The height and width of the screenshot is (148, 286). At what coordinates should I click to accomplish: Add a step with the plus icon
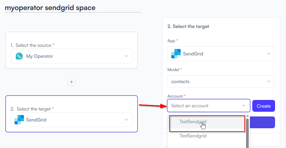[x=72, y=82]
